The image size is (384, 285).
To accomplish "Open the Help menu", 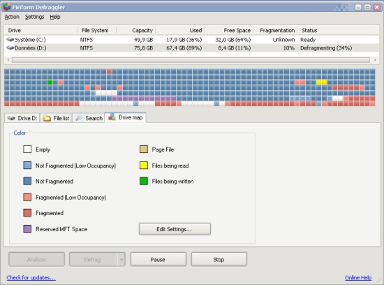I will (x=55, y=17).
